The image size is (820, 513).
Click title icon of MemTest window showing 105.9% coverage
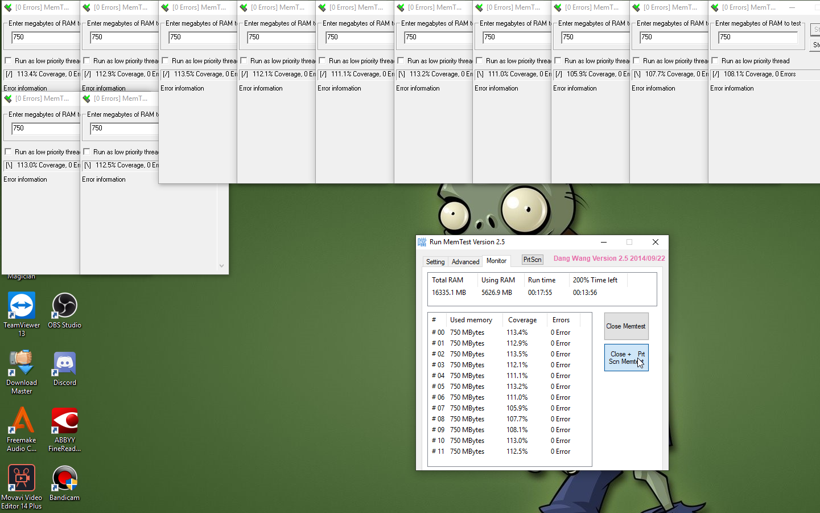point(558,7)
